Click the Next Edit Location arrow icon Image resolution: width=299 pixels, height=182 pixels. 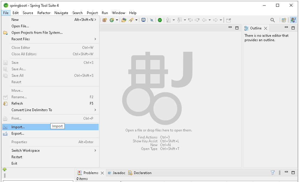tap(197, 20)
